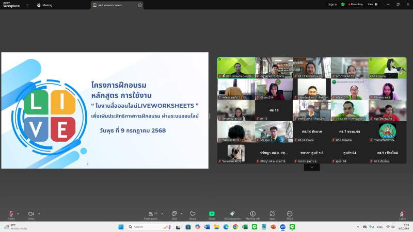413x232 pixels.
Task: Click the green Share screen button
Action: pyautogui.click(x=212, y=215)
